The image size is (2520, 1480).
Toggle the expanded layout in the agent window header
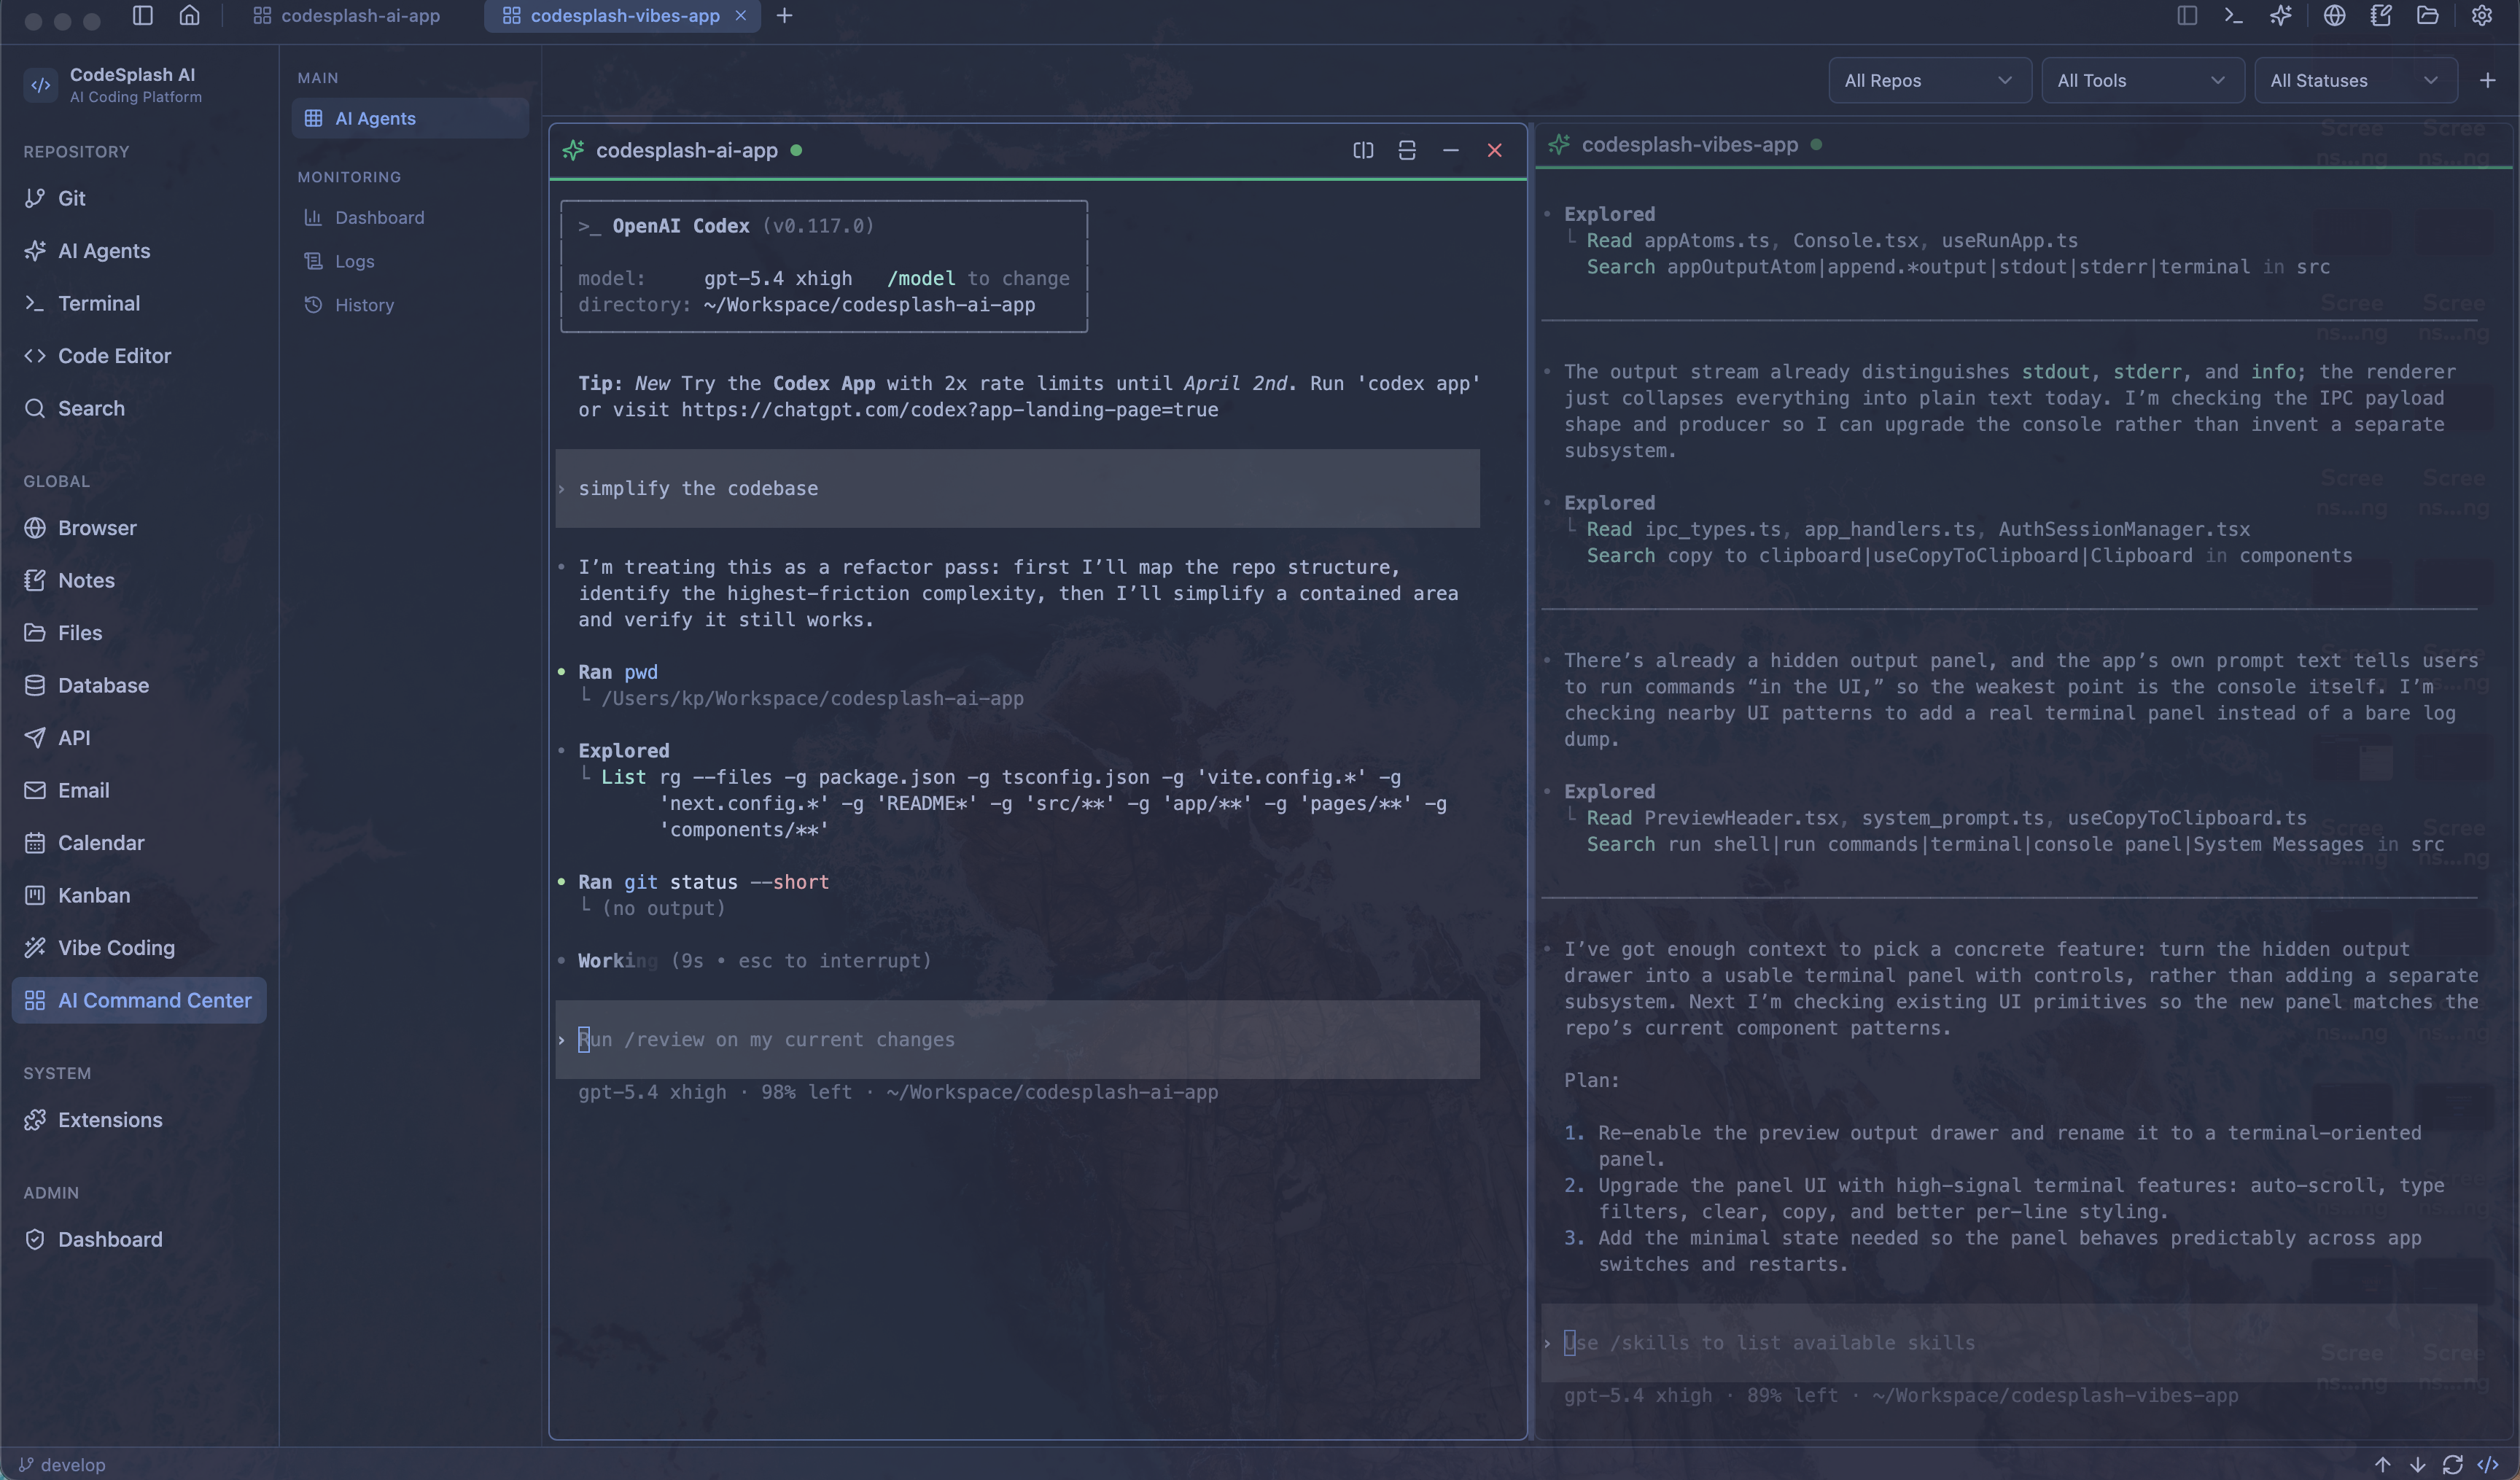pos(1406,150)
